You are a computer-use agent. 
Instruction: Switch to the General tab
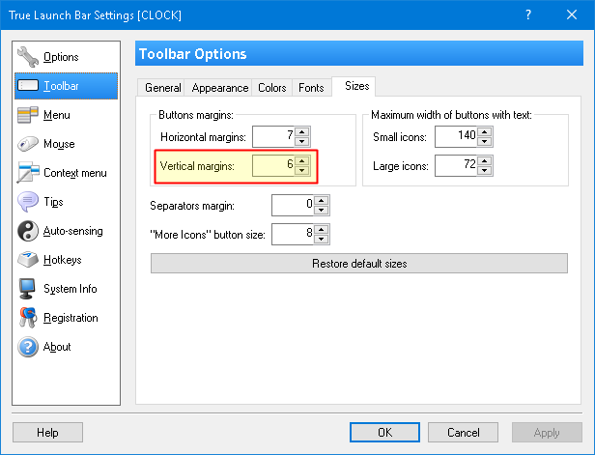tap(162, 88)
